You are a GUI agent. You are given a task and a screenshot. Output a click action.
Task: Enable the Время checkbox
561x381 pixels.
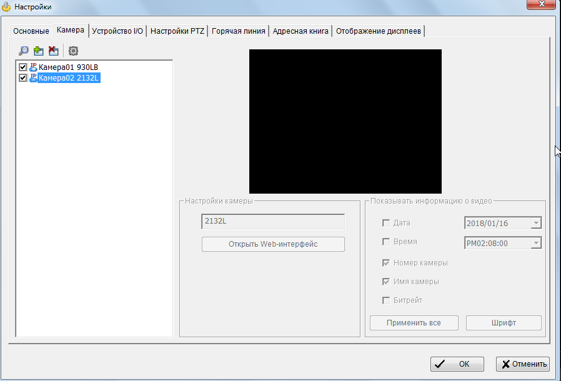(386, 242)
